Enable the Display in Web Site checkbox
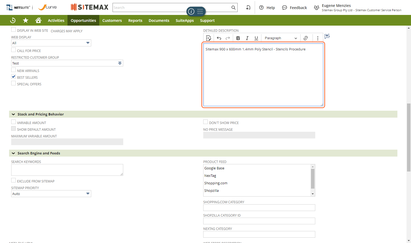Viewport: 411px width, 243px height. 13,30
